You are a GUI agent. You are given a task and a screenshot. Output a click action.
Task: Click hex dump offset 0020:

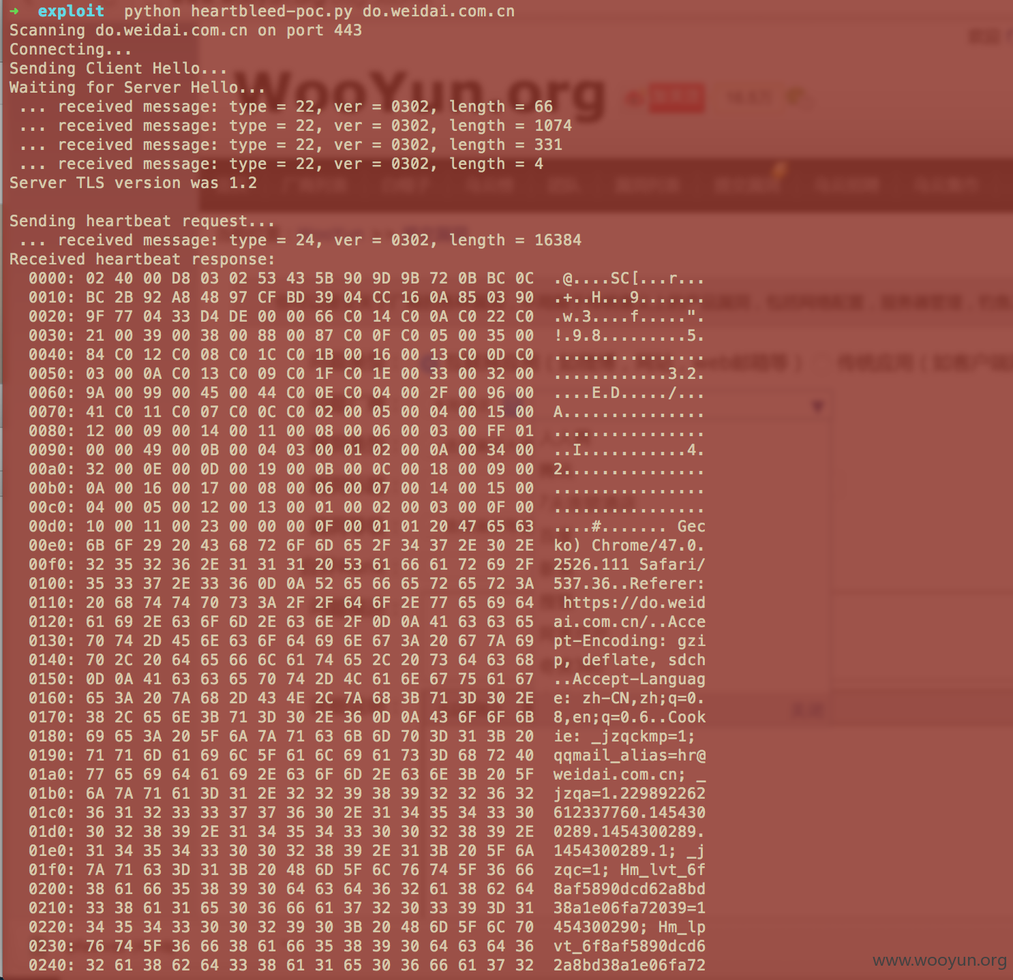52,316
